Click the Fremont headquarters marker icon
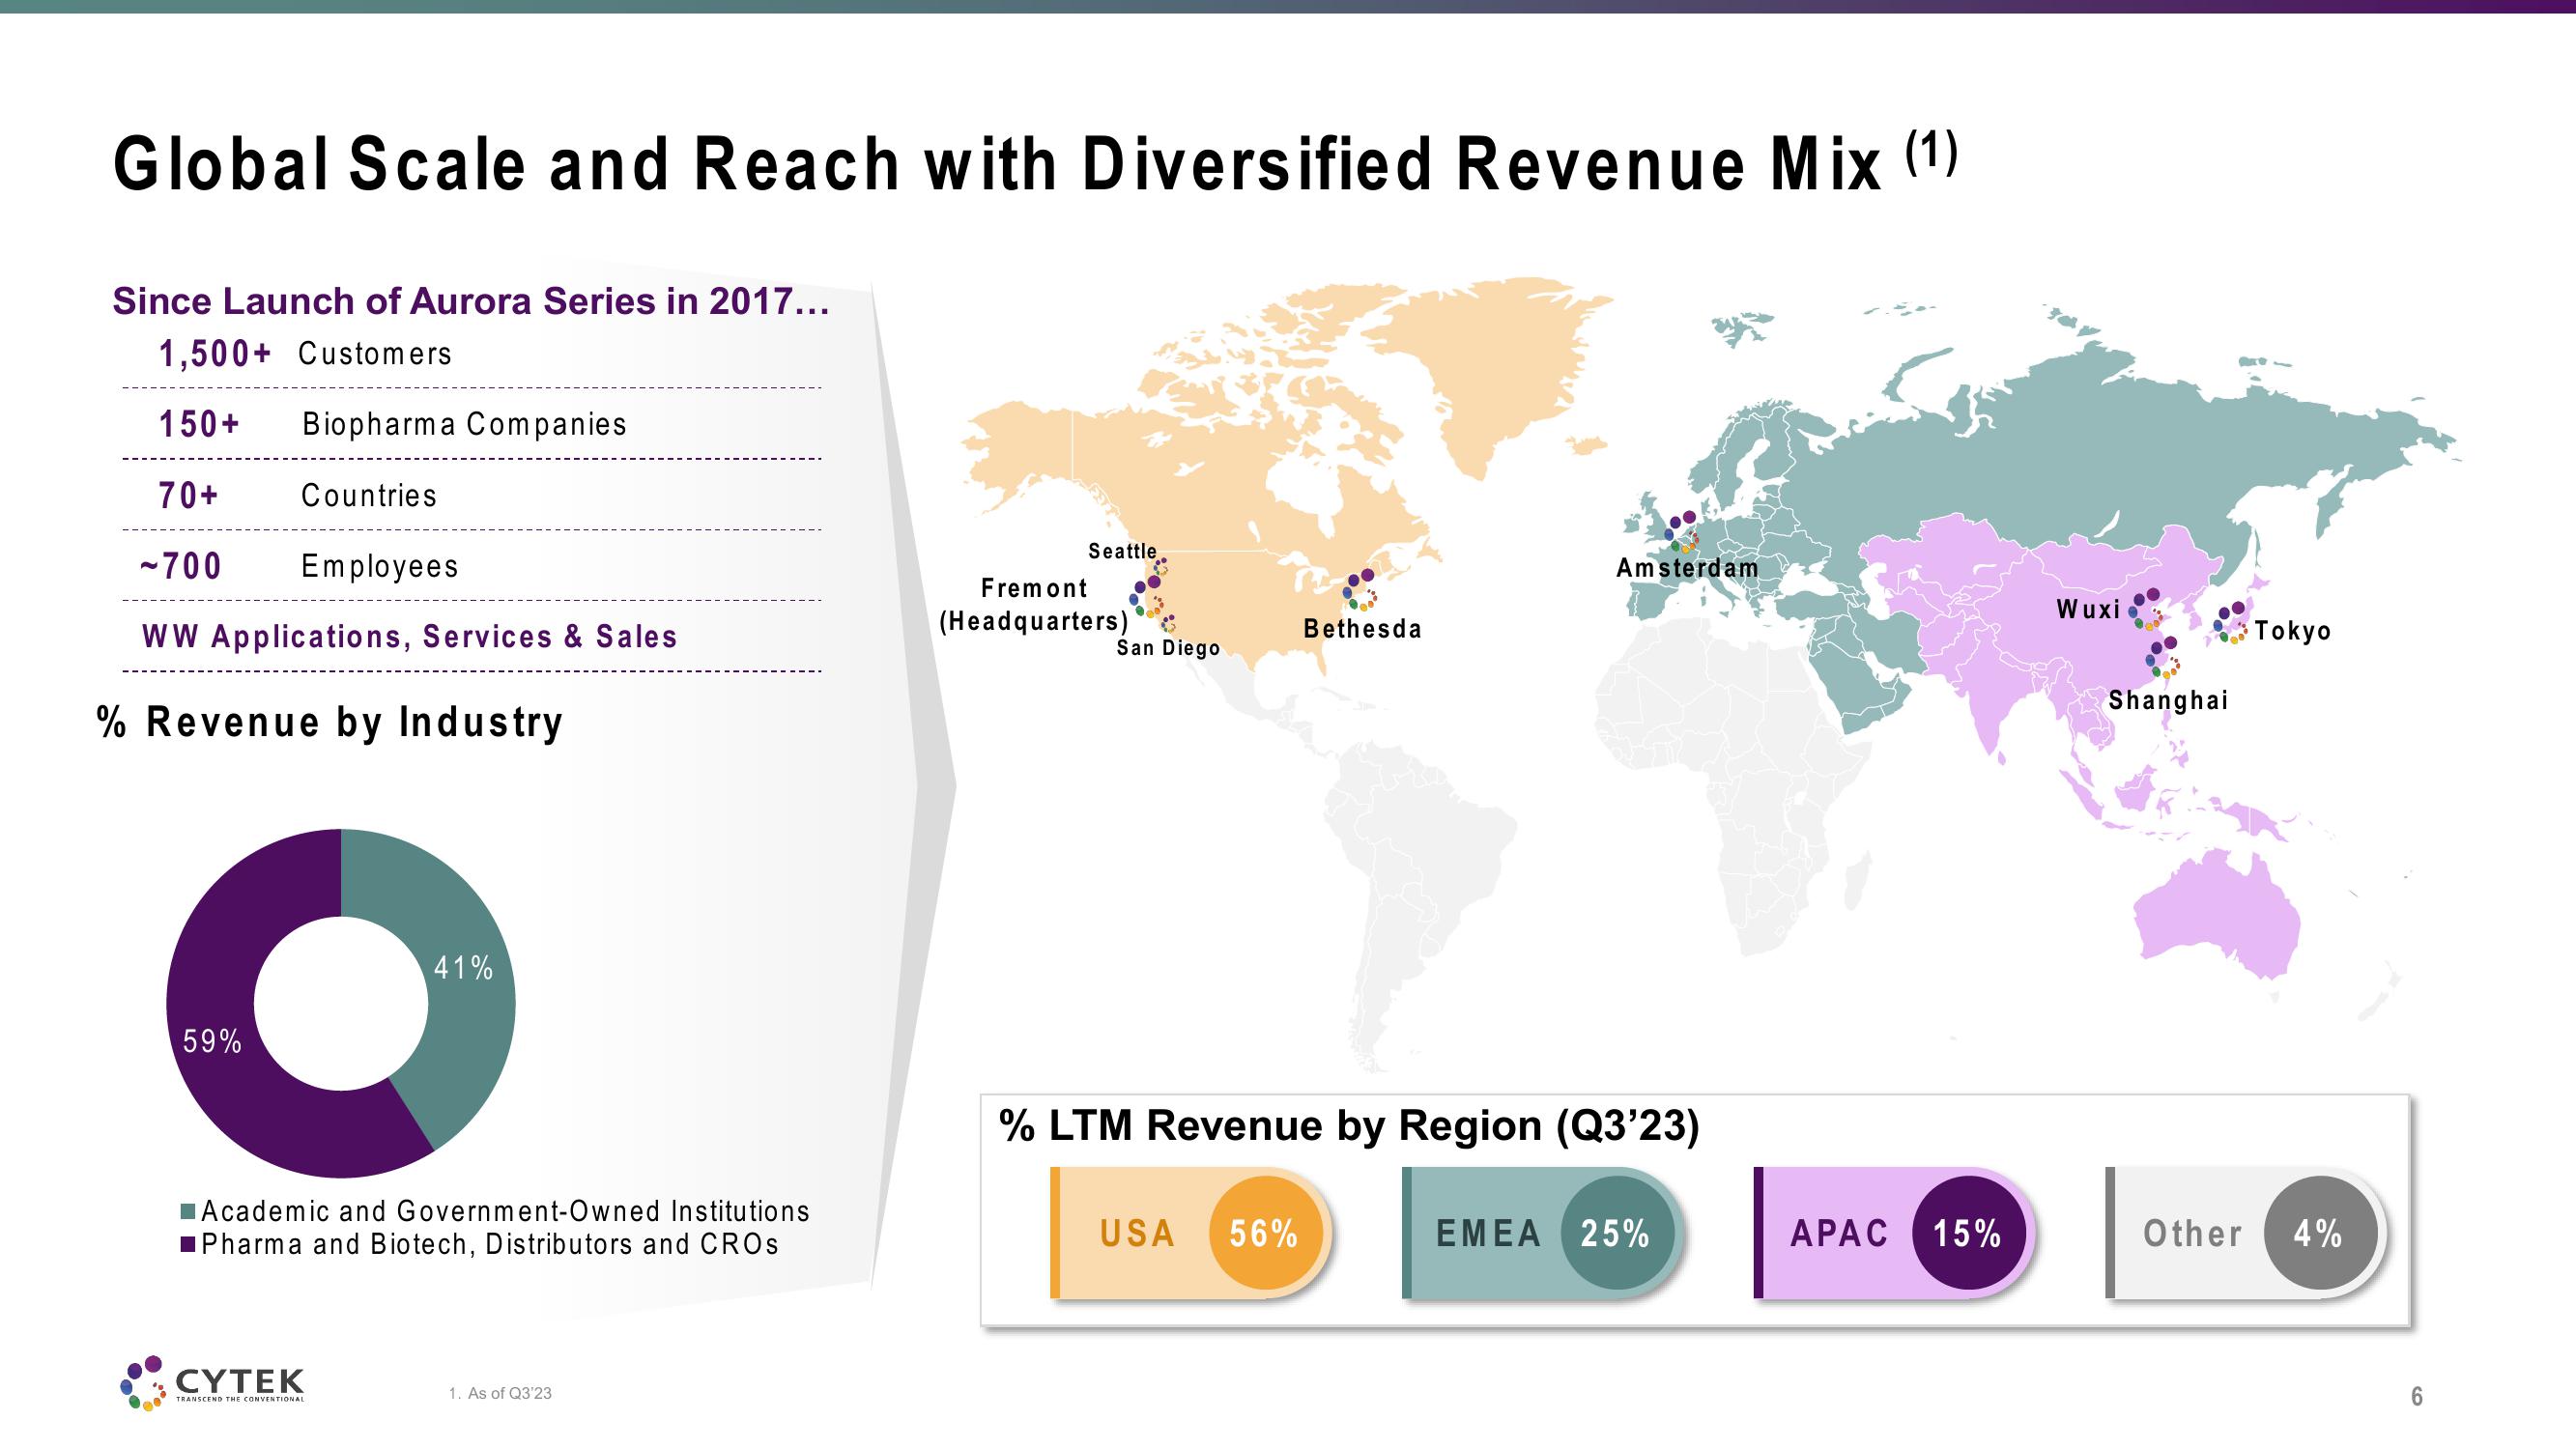 click(x=1147, y=595)
